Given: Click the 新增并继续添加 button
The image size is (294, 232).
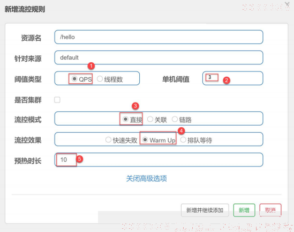Looking at the screenshot, I should (x=205, y=210).
